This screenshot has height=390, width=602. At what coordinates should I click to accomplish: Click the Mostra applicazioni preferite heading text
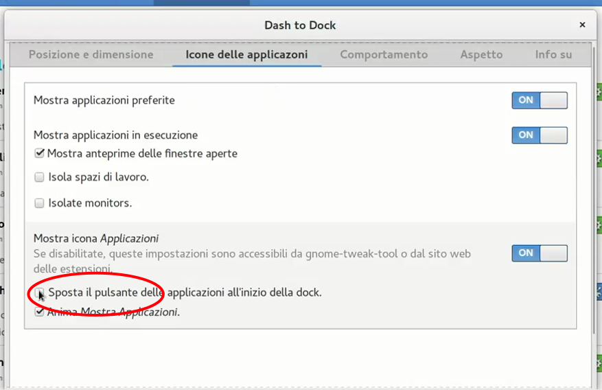click(x=104, y=100)
